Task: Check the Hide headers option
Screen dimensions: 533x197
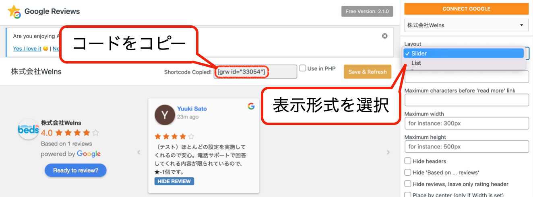Action: click(x=408, y=161)
